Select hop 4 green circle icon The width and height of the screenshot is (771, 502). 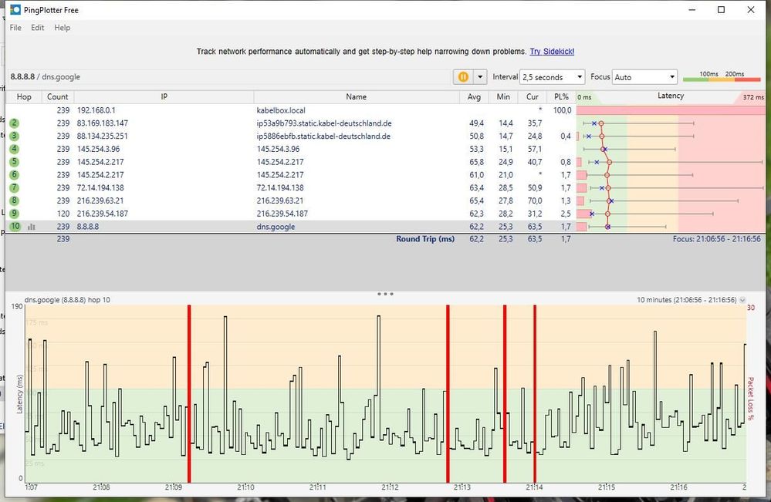pyautogui.click(x=14, y=149)
